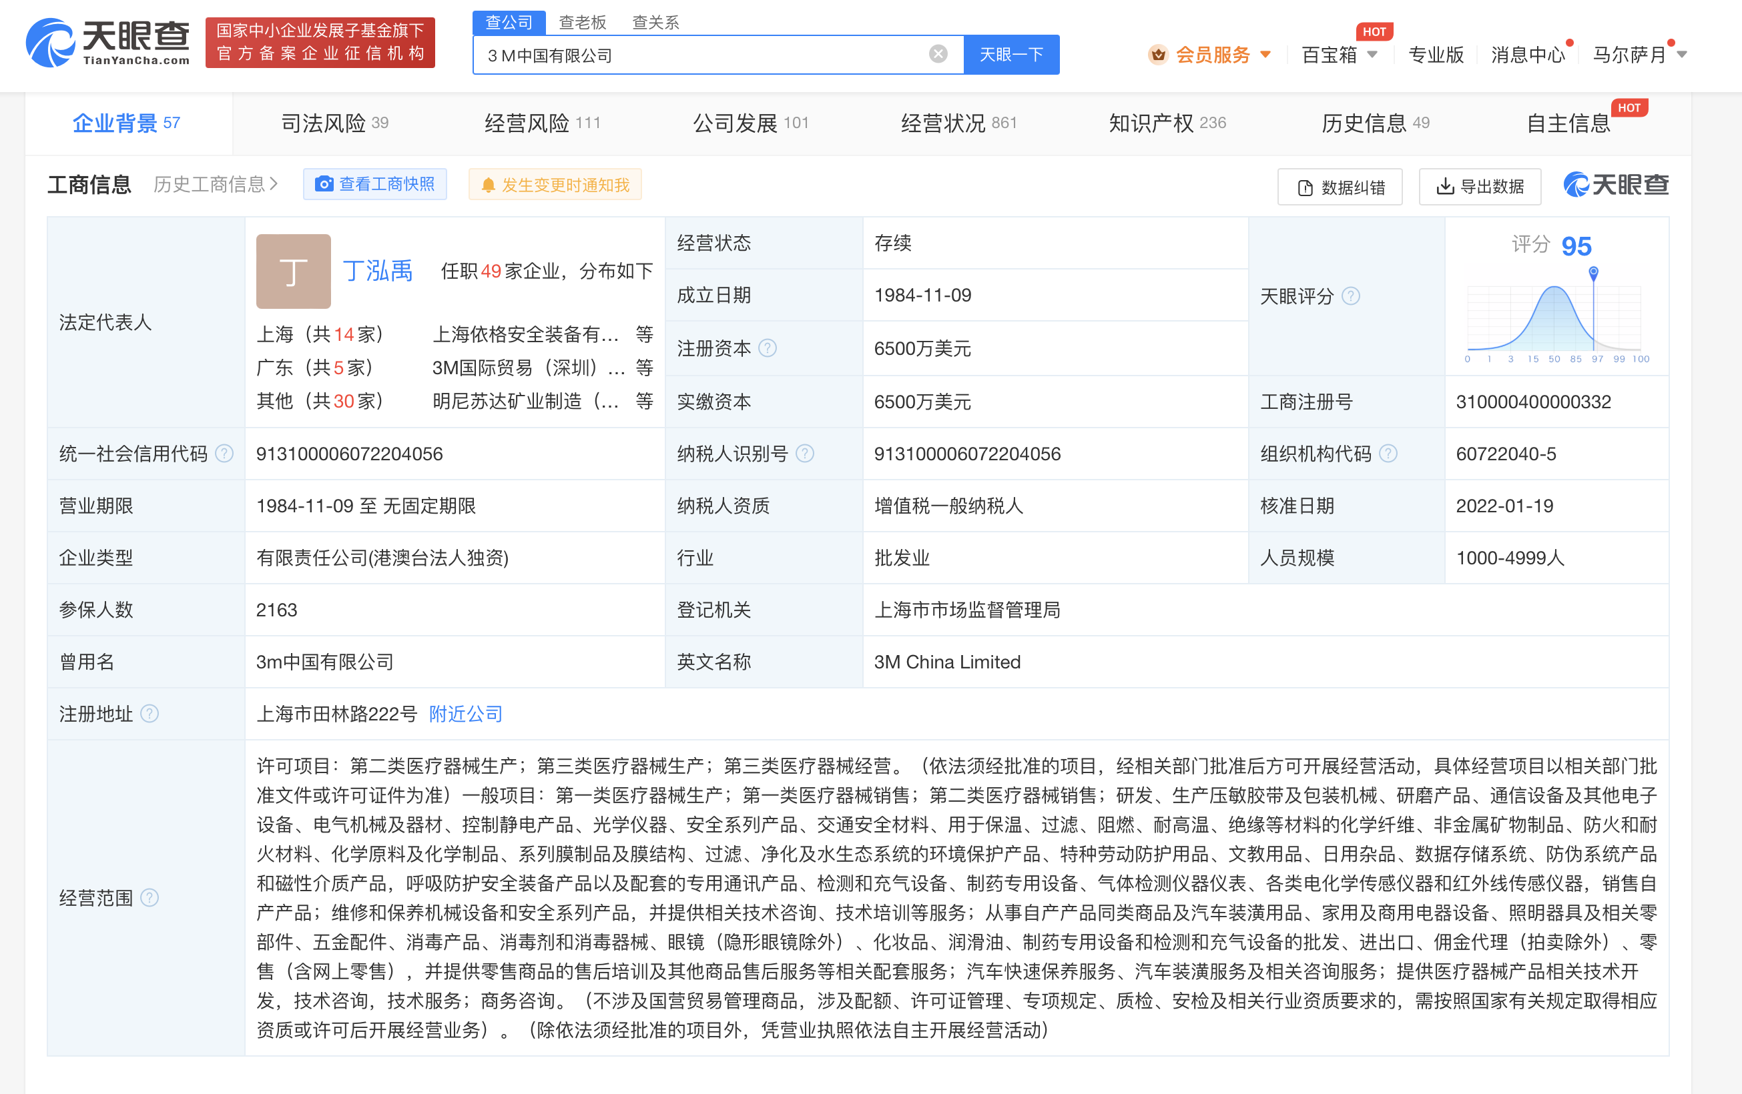Click the credit code 913100006072204056 under 统一社会信用代码

point(350,454)
